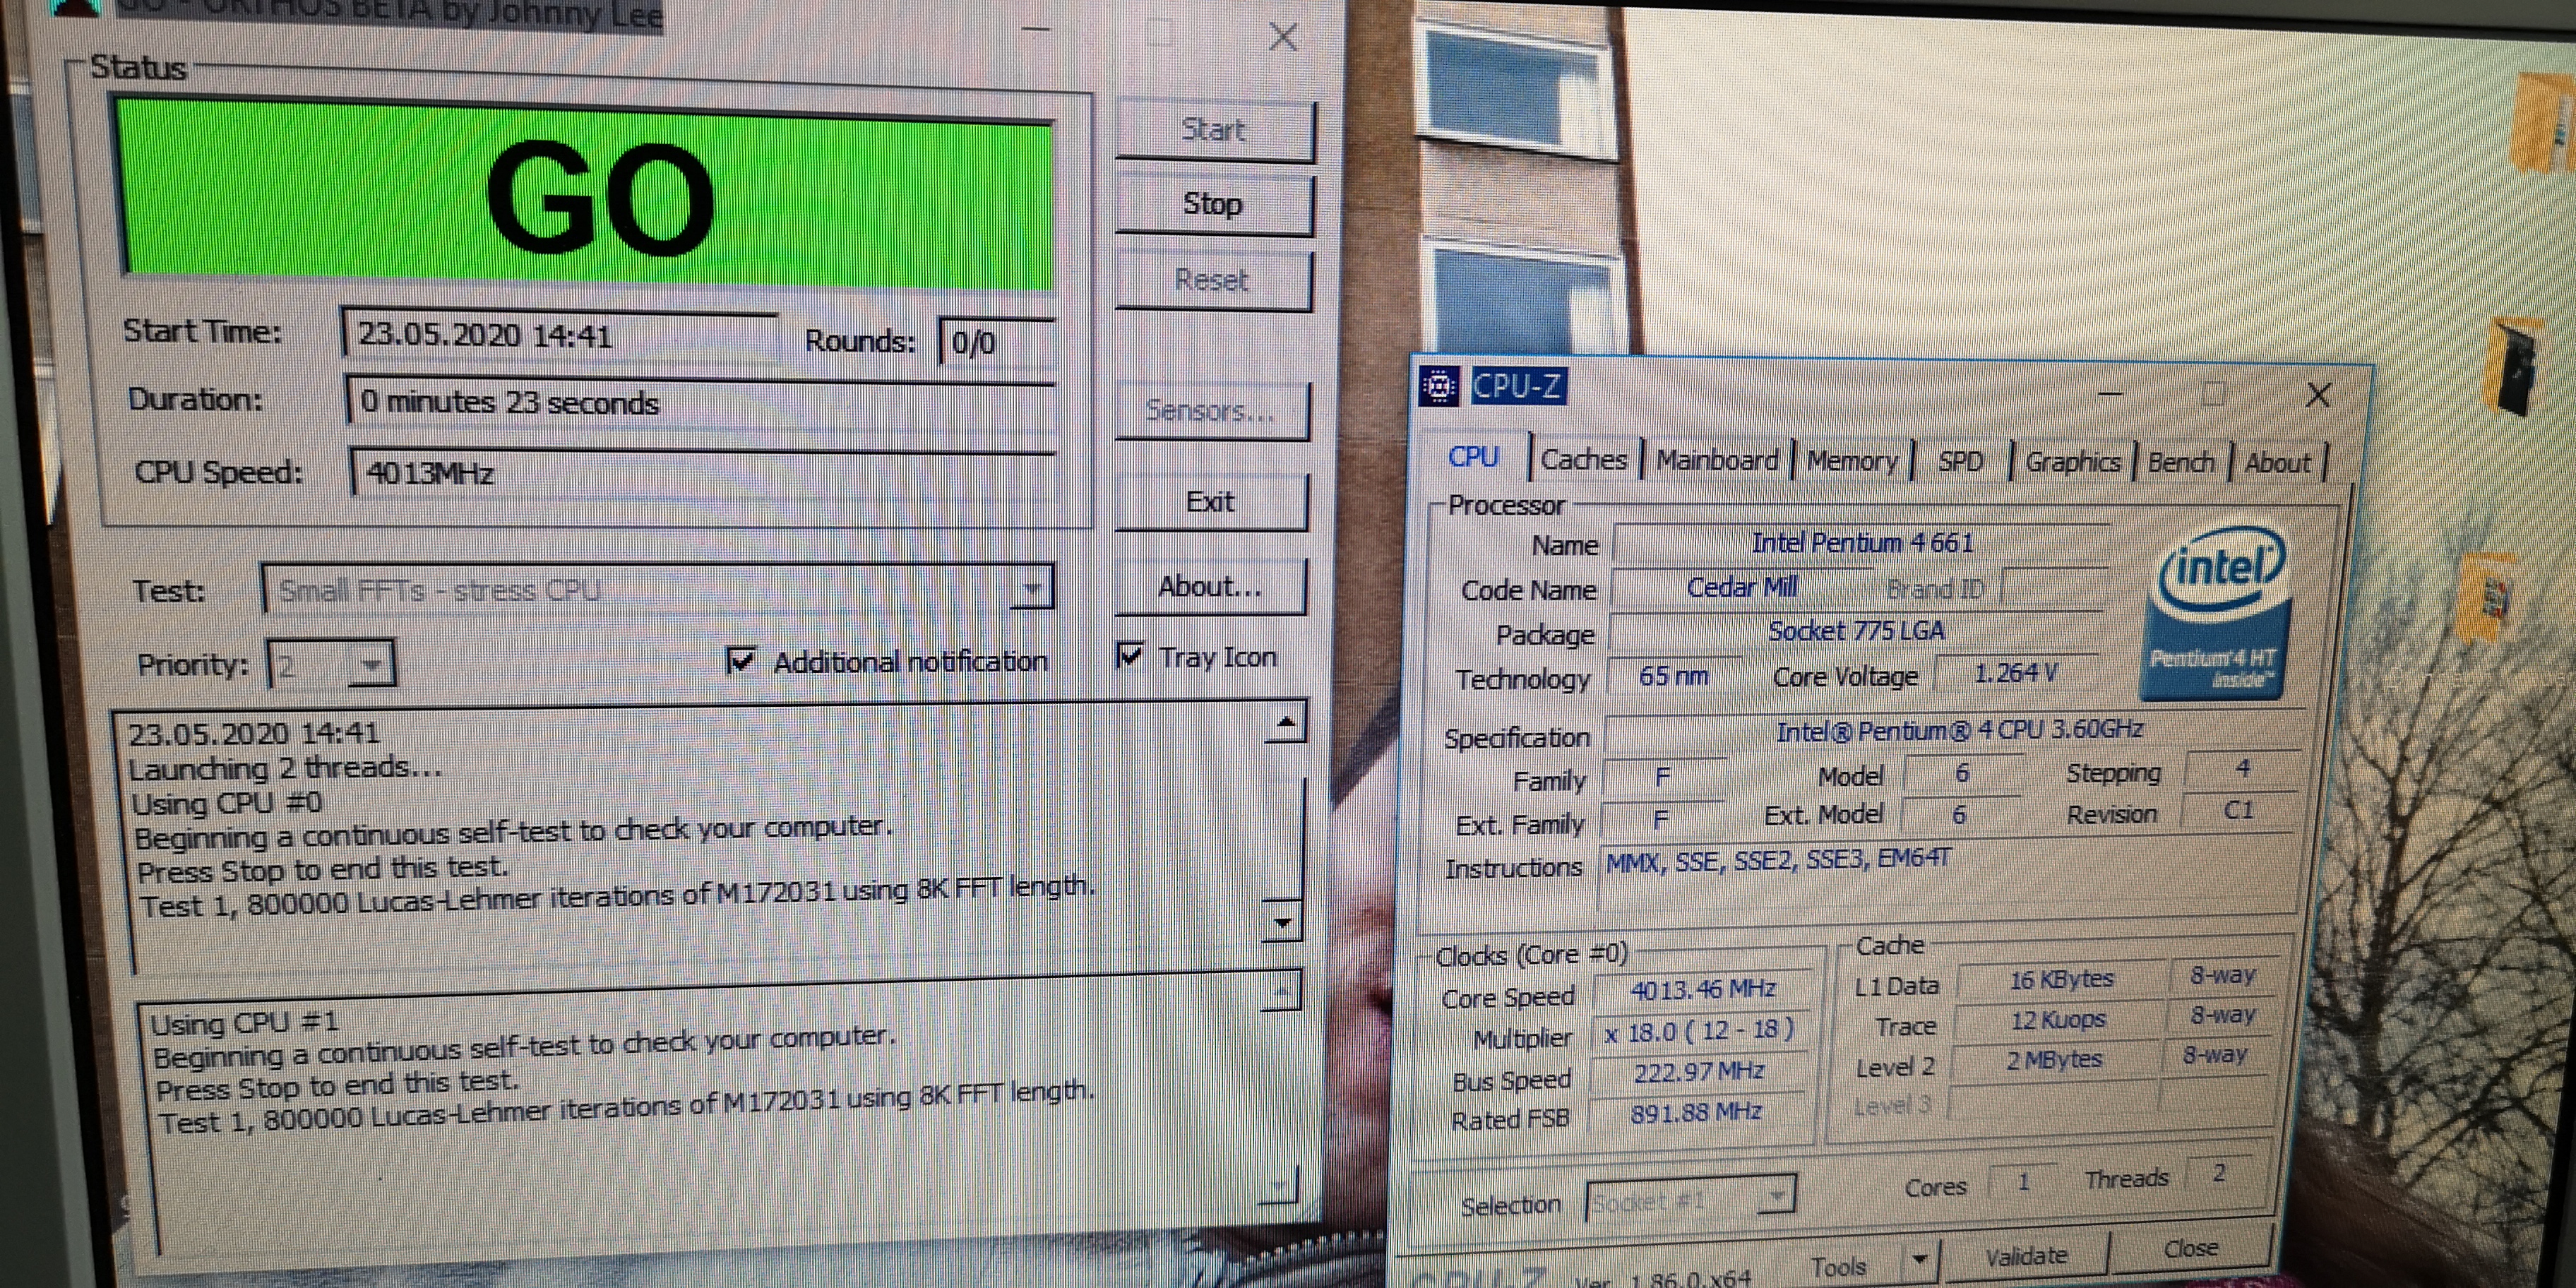This screenshot has height=1288, width=2576.
Task: Switch to the Memory tab
Action: click(x=1851, y=462)
